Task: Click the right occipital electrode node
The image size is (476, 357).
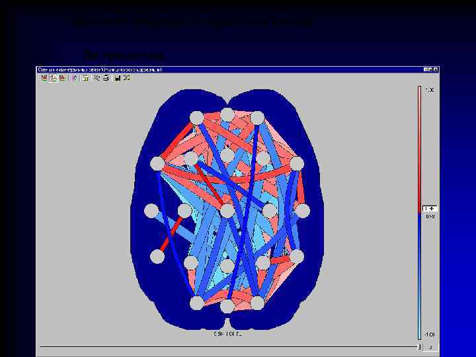Action: pos(257,303)
